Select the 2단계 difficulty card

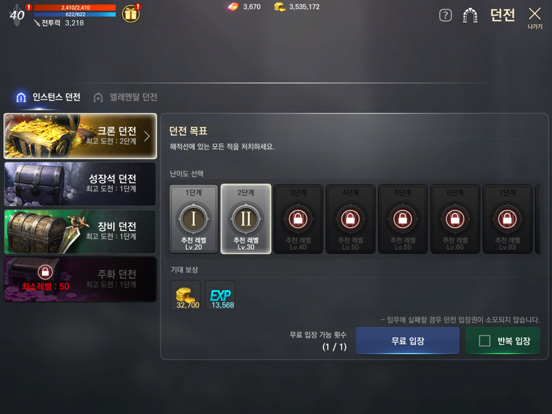tap(246, 219)
